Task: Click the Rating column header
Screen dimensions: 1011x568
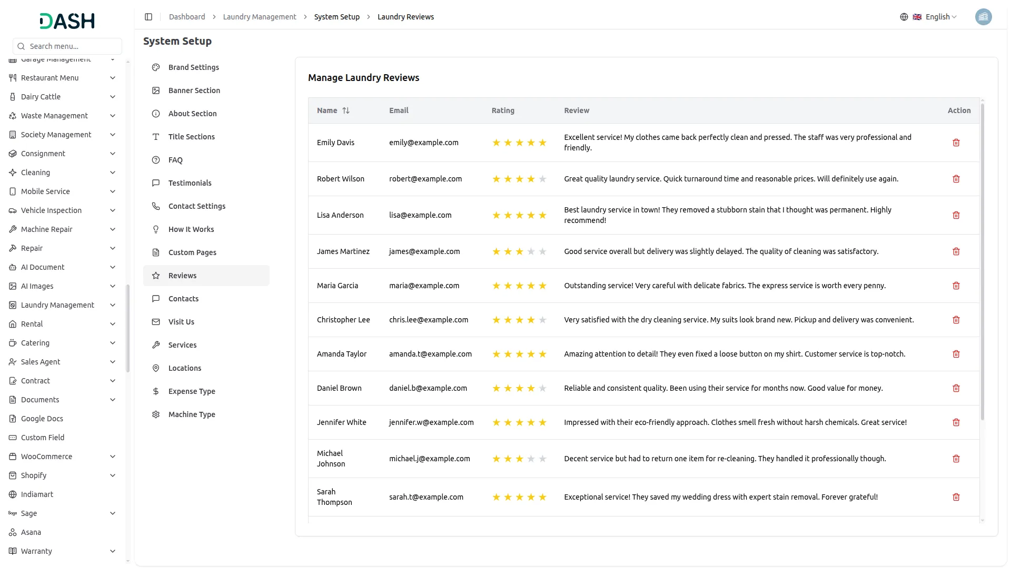Action: click(x=503, y=110)
